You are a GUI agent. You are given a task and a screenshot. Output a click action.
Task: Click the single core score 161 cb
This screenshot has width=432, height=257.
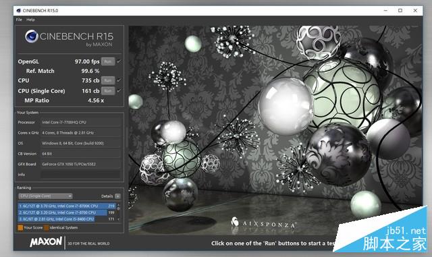click(90, 90)
